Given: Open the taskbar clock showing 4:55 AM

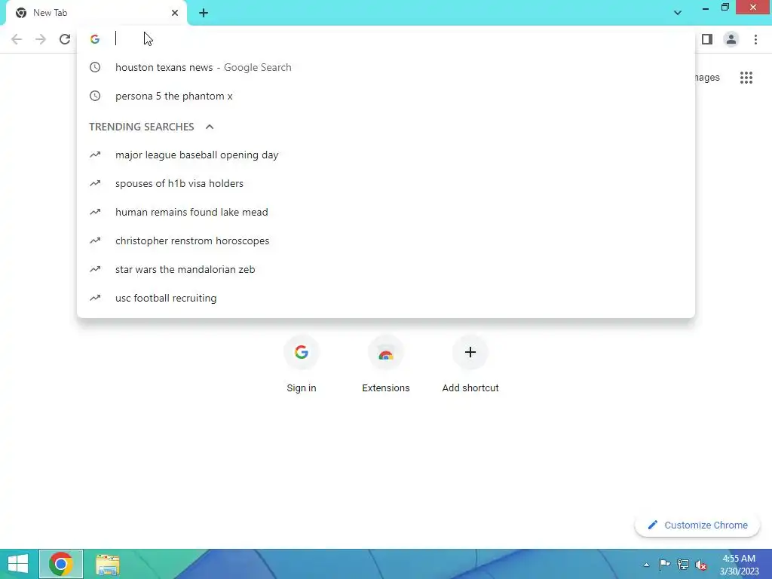Looking at the screenshot, I should (739, 565).
